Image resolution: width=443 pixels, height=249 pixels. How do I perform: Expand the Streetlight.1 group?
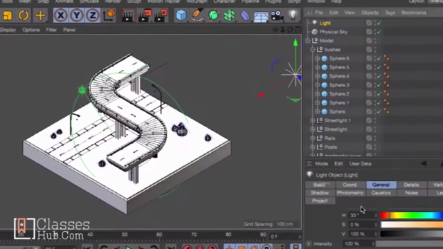[312, 120]
